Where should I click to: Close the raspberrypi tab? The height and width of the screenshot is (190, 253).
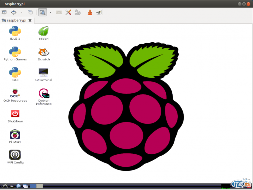pos(30,21)
